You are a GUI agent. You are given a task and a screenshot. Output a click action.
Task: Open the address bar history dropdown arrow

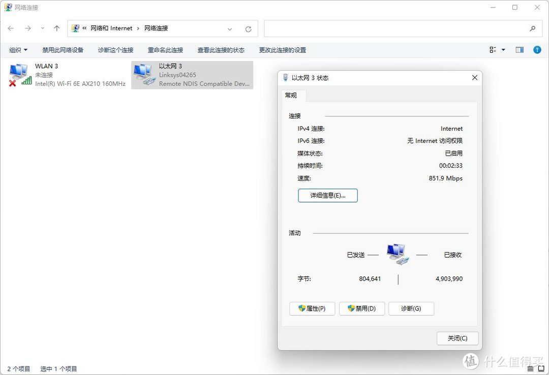(x=230, y=29)
